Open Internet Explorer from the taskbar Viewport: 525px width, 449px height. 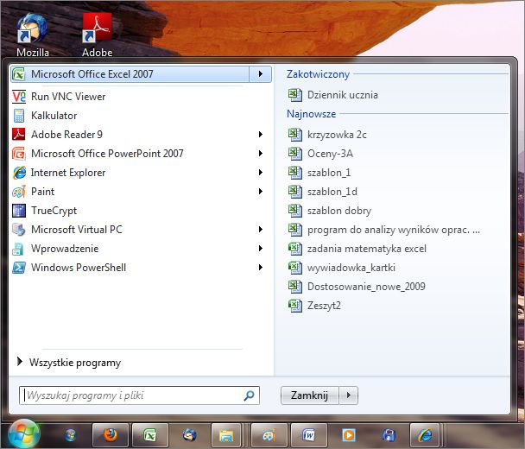click(x=425, y=435)
